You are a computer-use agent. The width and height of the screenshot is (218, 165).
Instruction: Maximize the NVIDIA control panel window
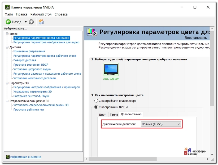(195, 7)
